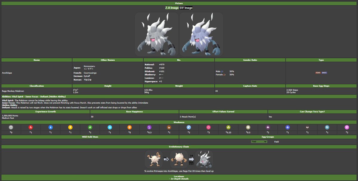This screenshot has width=358, height=181.
Task: Click the Abilities header row
Action: coord(179,96)
